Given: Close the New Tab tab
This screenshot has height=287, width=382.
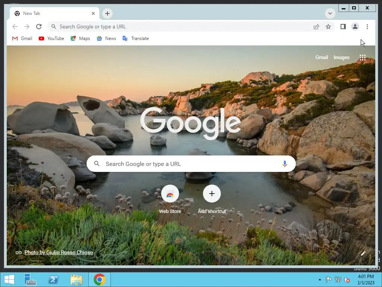Looking at the screenshot, I should point(93,13).
